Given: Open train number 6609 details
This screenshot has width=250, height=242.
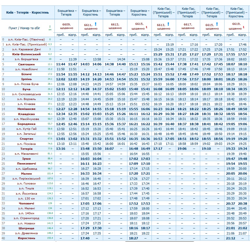Looking at the screenshot, I should (x=66, y=25).
